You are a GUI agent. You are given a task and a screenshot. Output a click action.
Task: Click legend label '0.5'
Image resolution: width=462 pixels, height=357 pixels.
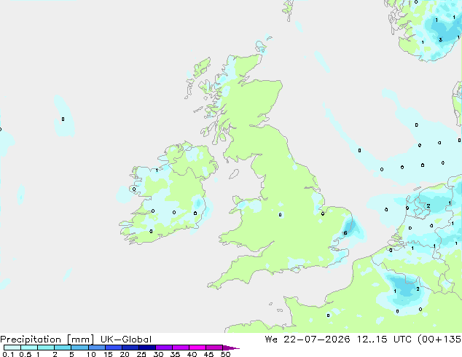(x=26, y=354)
